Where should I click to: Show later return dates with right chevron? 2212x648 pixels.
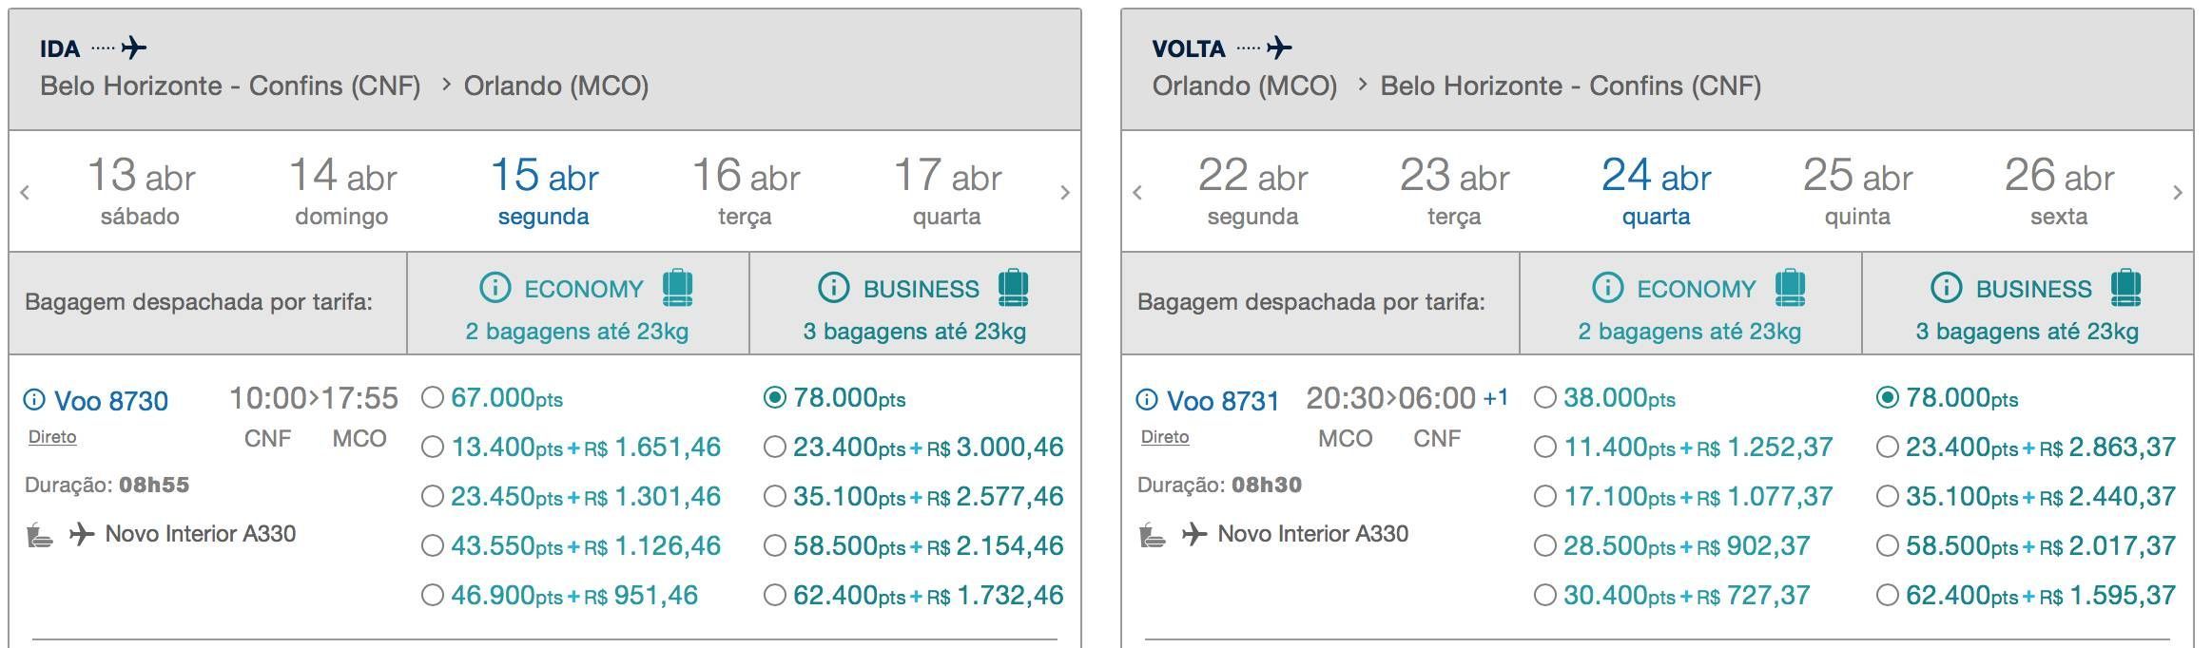click(2178, 193)
